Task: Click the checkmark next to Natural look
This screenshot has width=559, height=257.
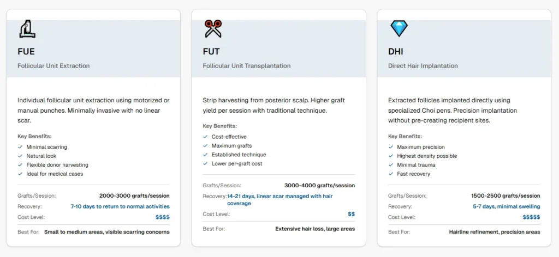Action: (20, 156)
